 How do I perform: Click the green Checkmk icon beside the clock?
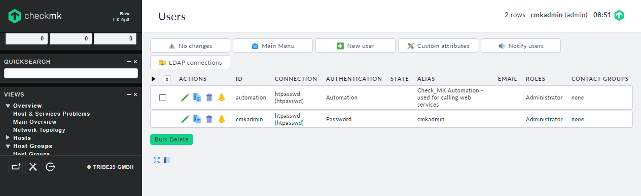[619, 15]
